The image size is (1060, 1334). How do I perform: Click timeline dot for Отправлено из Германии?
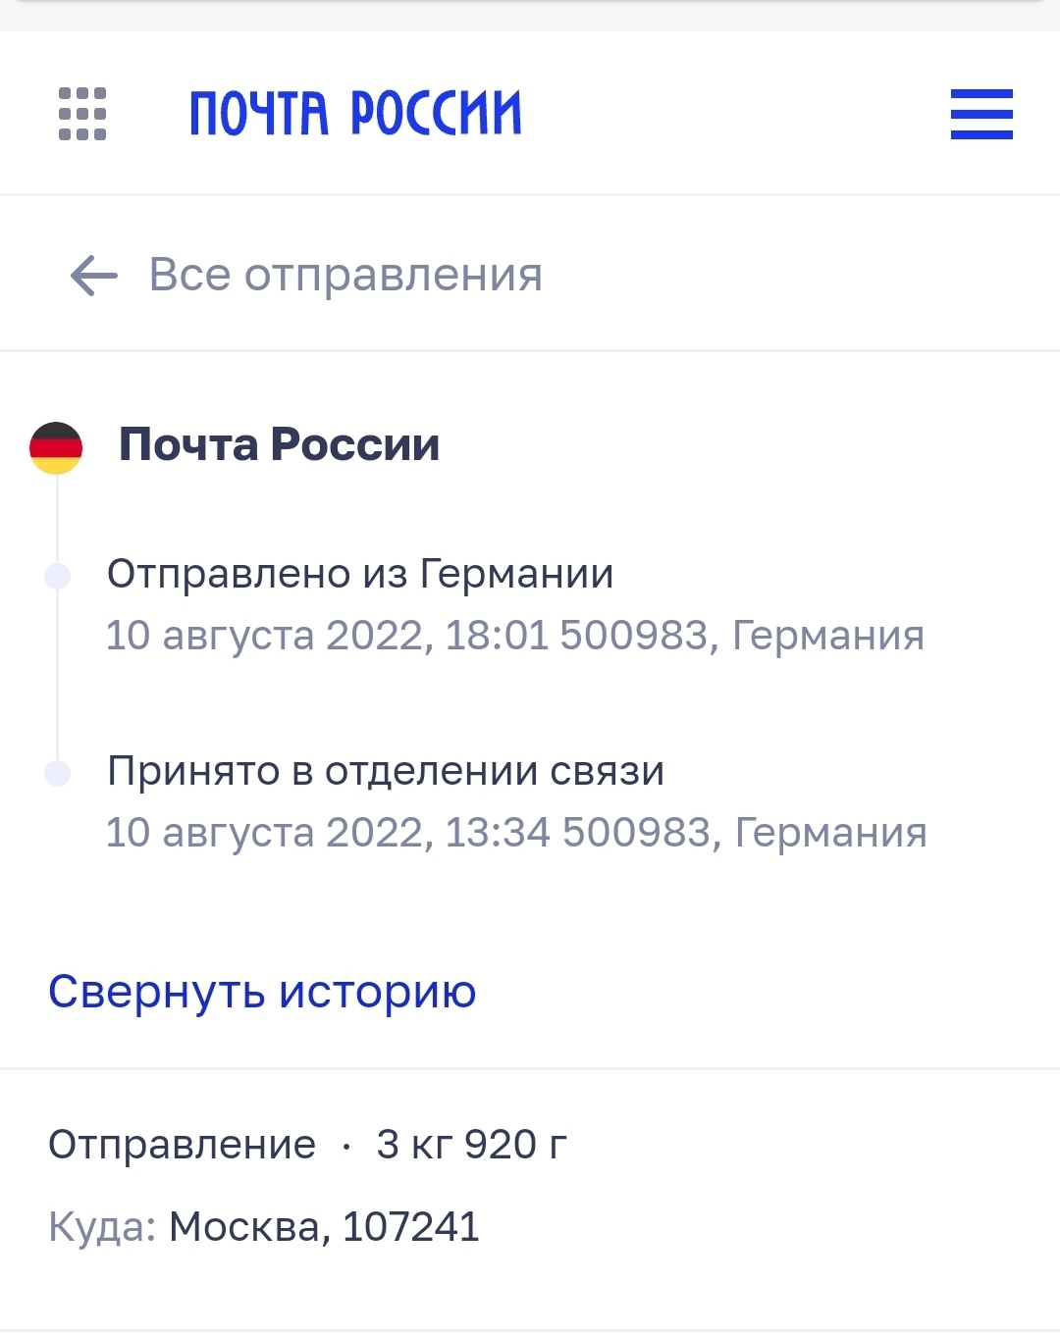(58, 576)
